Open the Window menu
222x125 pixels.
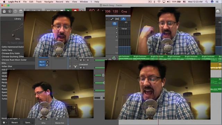tap(84, 2)
